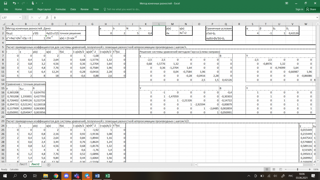Click the Sign in link

pos(299,9)
